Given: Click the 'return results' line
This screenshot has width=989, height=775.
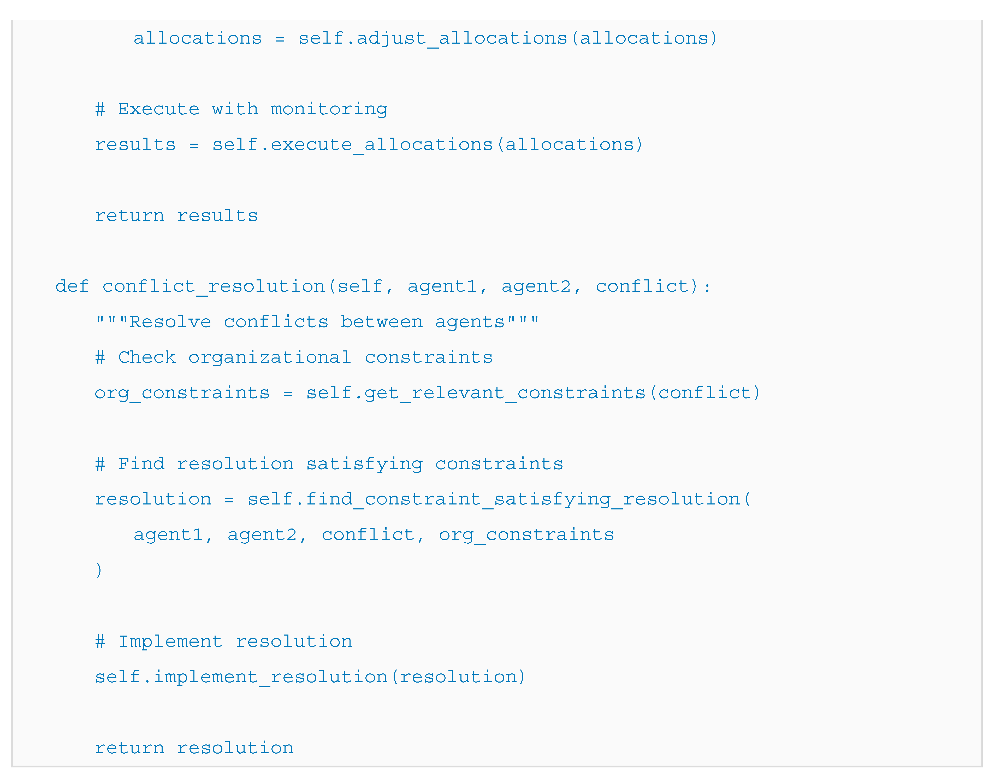Looking at the screenshot, I should coord(176,215).
